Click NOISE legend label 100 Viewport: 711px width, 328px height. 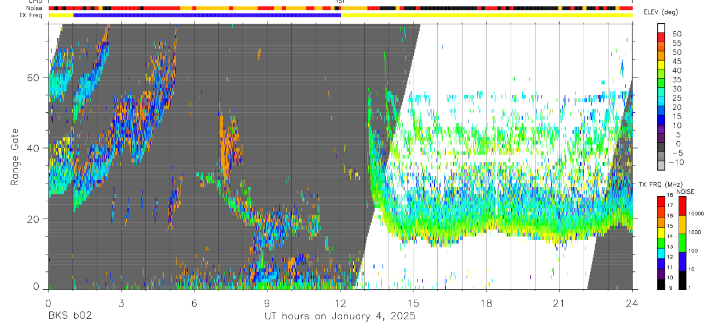pyautogui.click(x=694, y=250)
